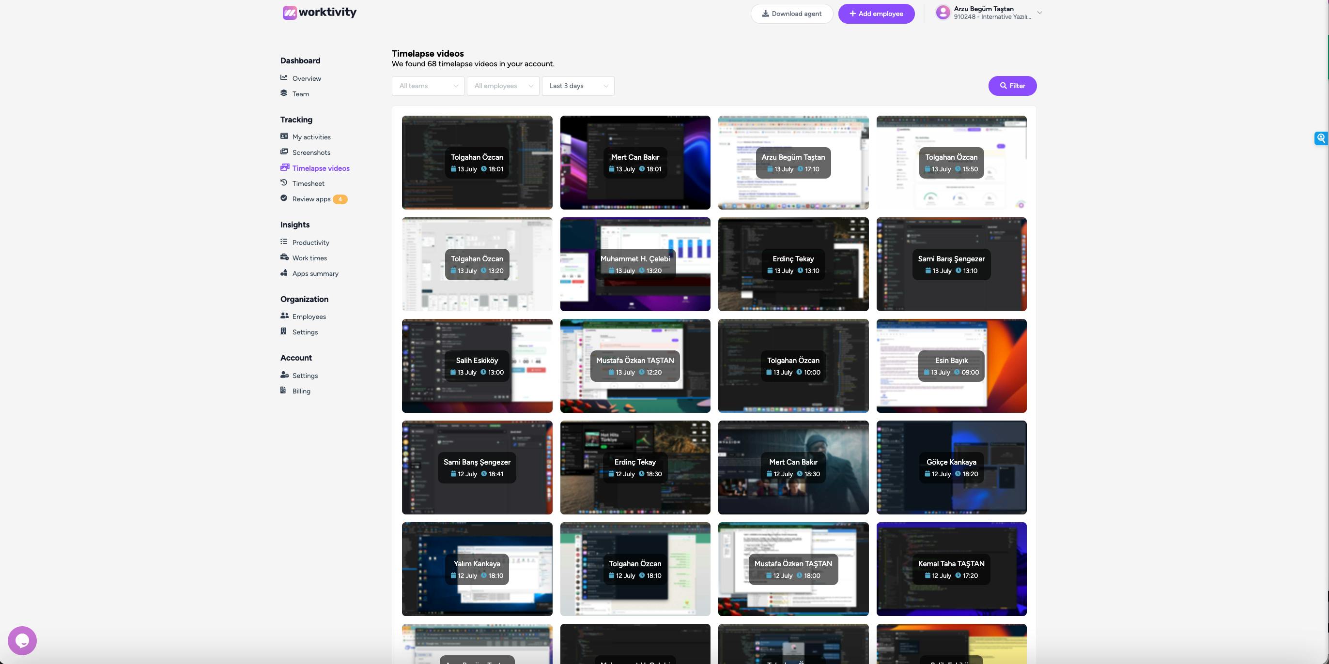Click the Review apps checkmark icon
Viewport: 1329px width, 664px height.
click(x=284, y=198)
